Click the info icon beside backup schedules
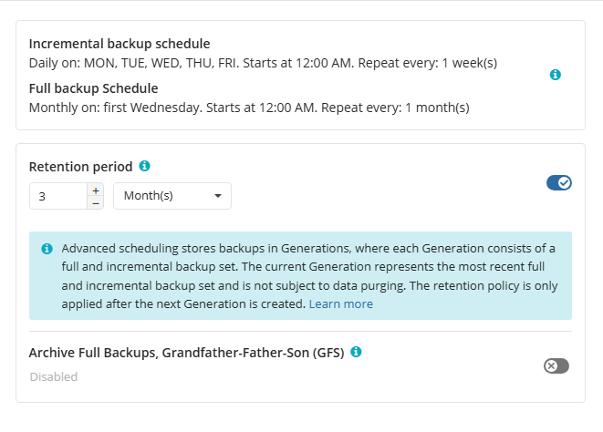 tap(556, 75)
